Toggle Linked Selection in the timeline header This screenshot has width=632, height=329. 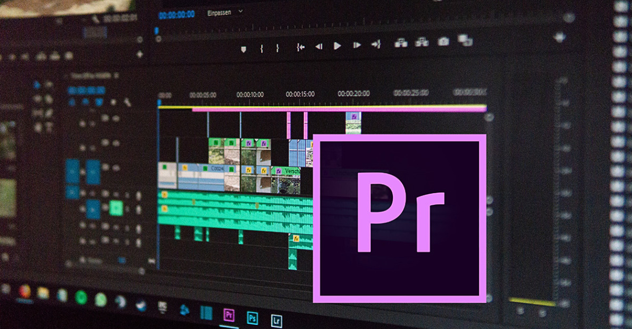[x=100, y=102]
